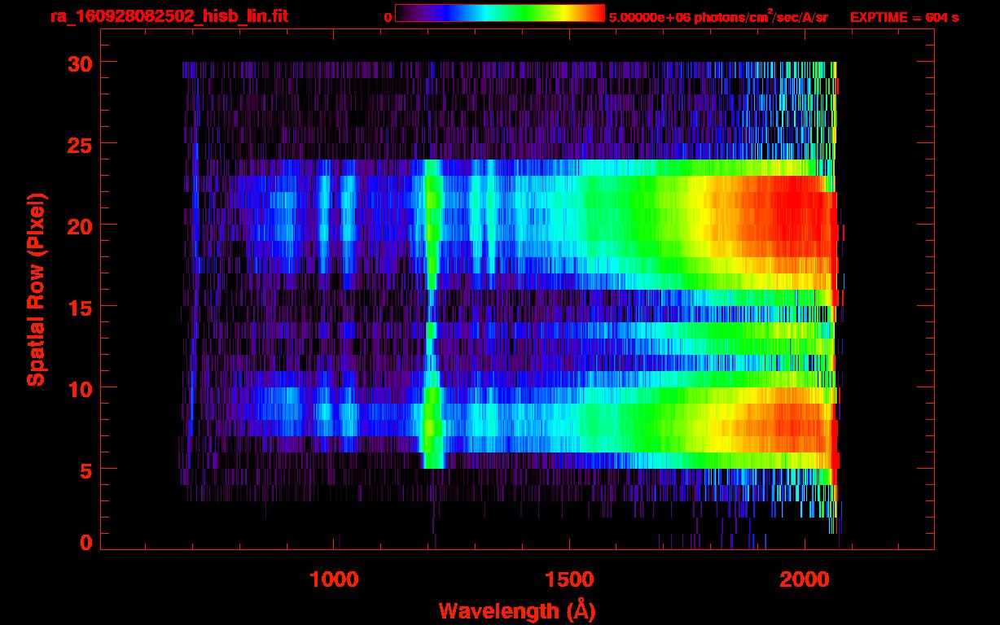Click the rainbow color scale bar
This screenshot has height=625, width=1000.
(x=500, y=14)
